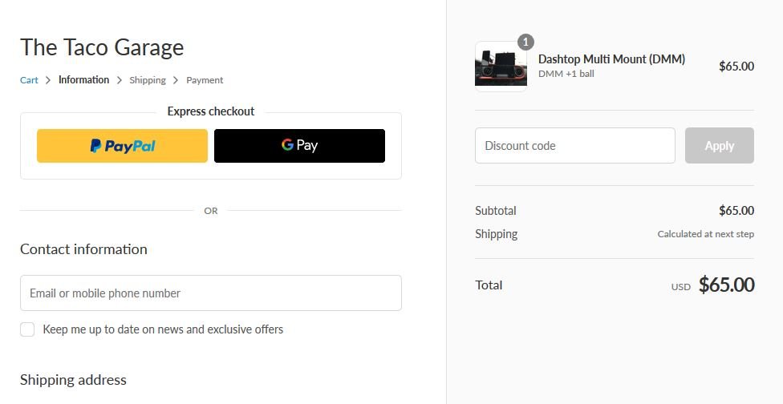
Task: Click the chevron before Payment breadcrumb
Action: [176, 80]
